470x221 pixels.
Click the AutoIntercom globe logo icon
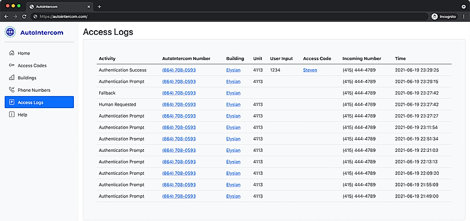(x=10, y=32)
